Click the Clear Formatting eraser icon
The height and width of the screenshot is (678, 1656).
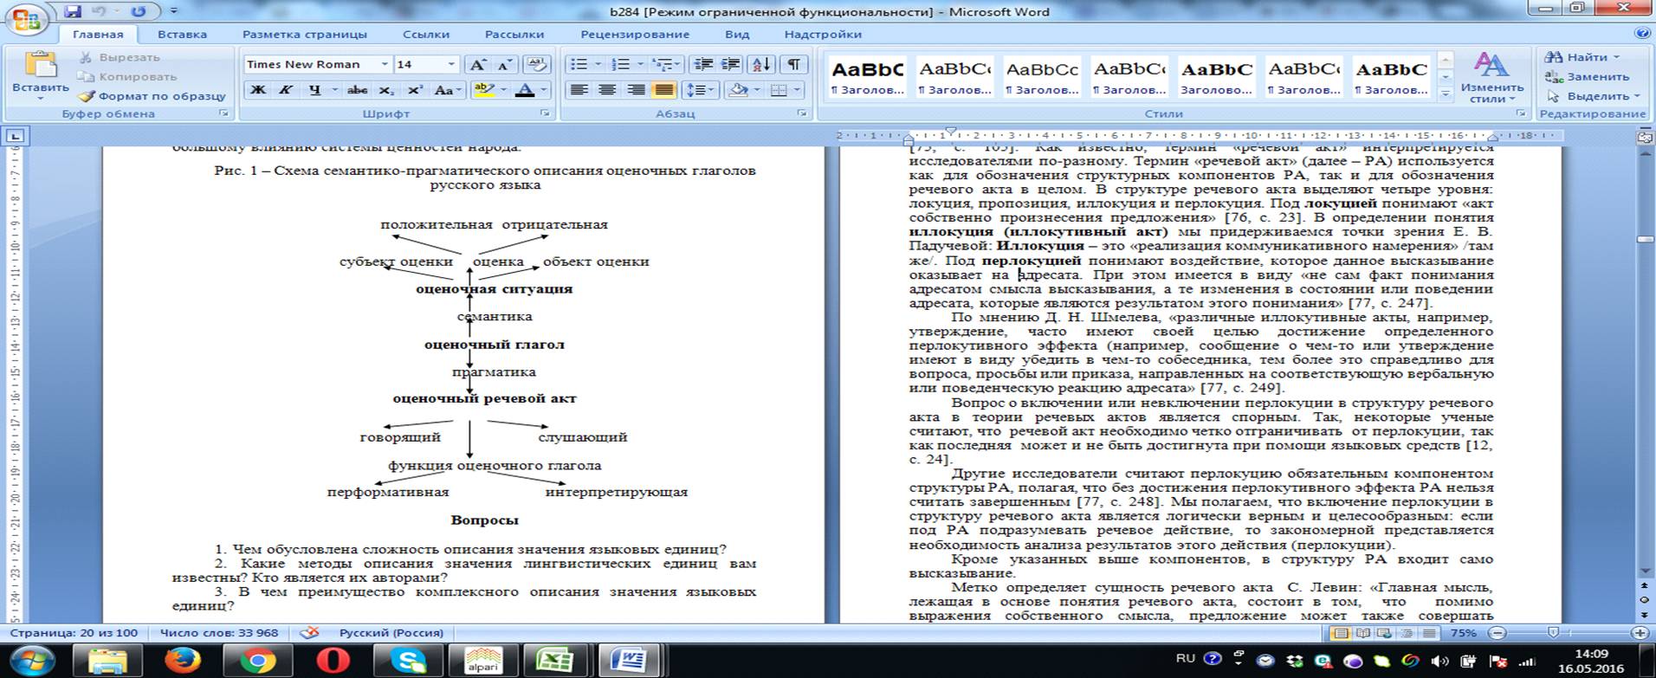pos(537,65)
